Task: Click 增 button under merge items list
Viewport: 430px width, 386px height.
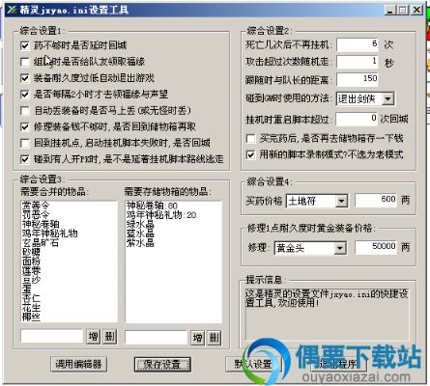Action: pyautogui.click(x=94, y=337)
